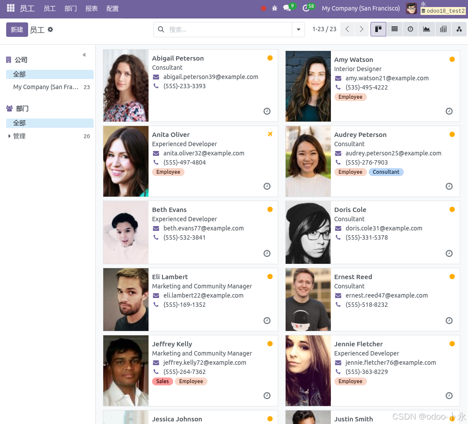The height and width of the screenshot is (424, 468).
Task: Open activity clock on Eli Lambert card
Action: click(267, 320)
